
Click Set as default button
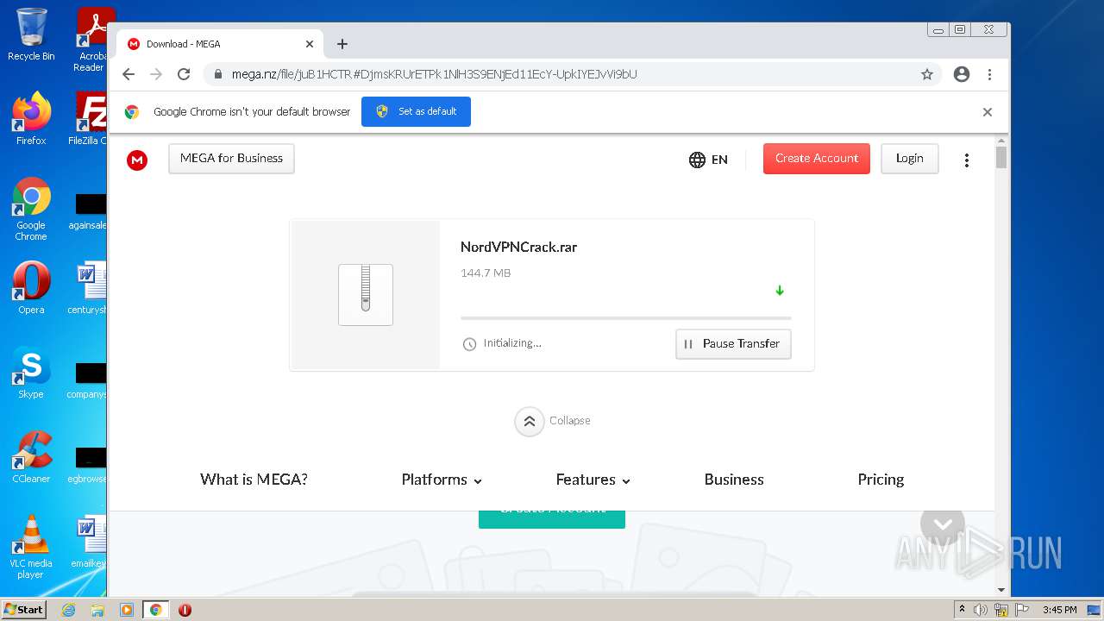416,112
